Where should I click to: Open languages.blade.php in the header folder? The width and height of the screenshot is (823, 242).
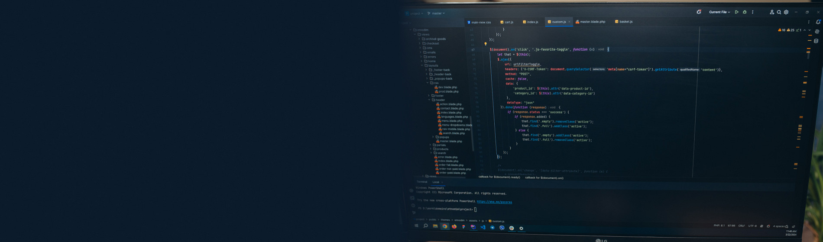pos(453,117)
